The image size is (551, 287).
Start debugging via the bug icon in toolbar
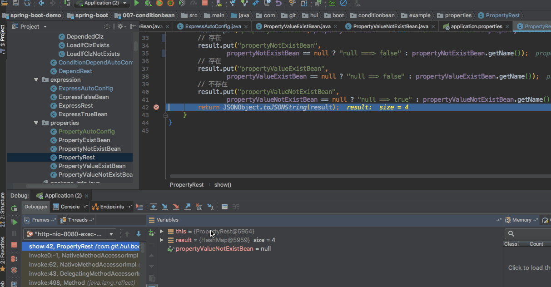148,4
